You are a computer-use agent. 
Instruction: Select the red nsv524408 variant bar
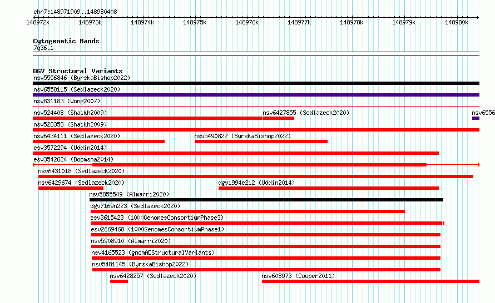147,118
